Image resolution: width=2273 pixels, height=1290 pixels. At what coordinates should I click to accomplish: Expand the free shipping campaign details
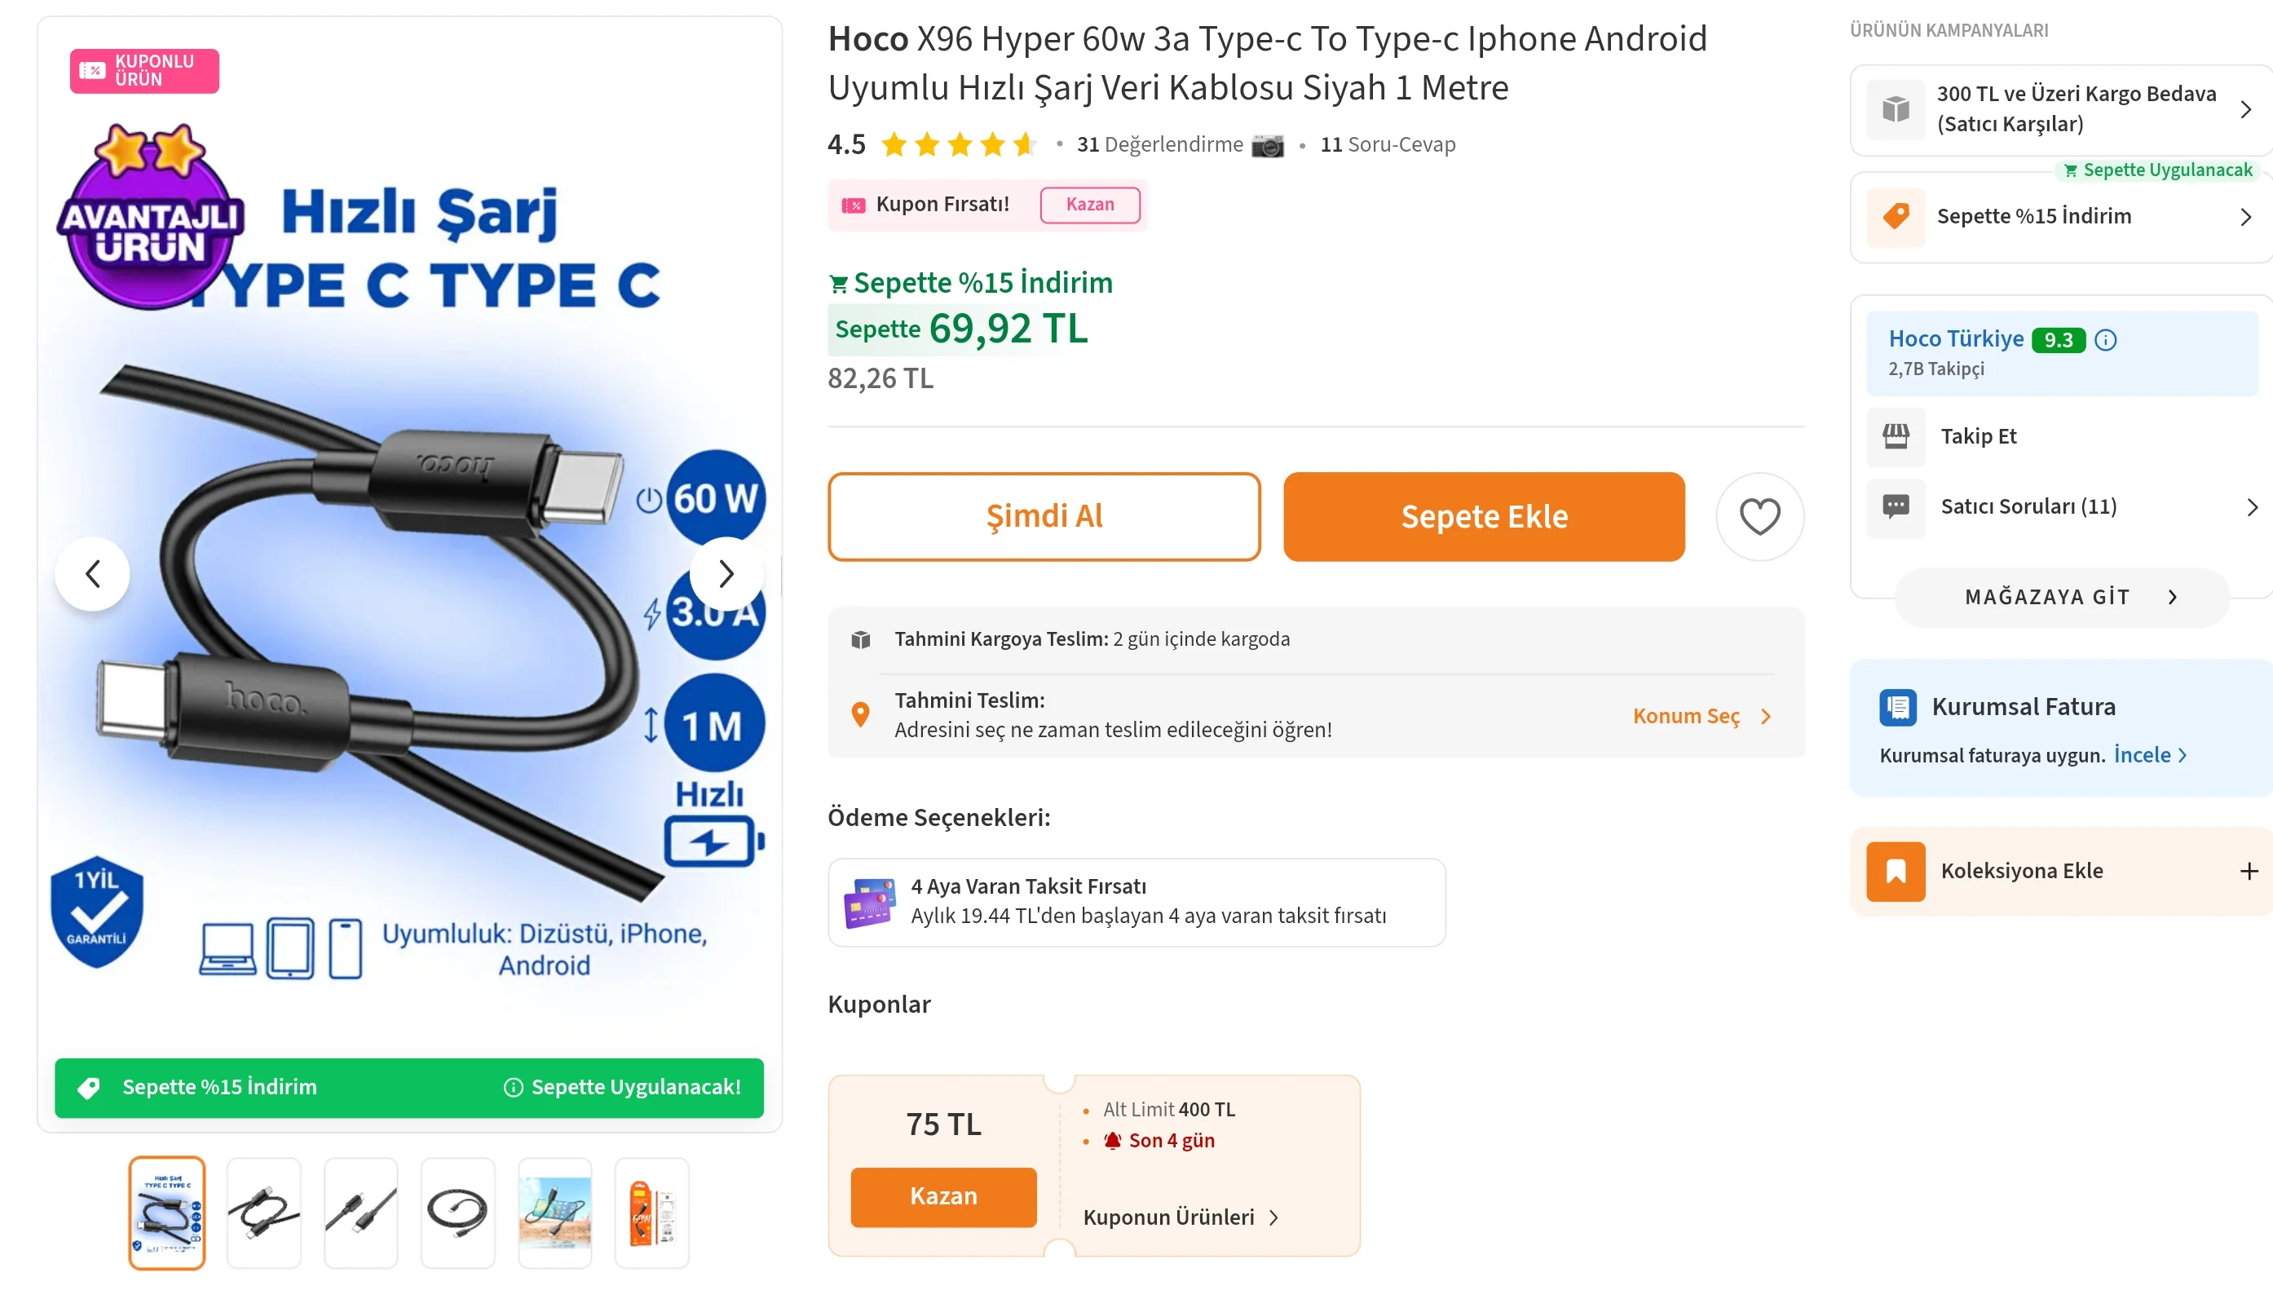coord(2244,110)
